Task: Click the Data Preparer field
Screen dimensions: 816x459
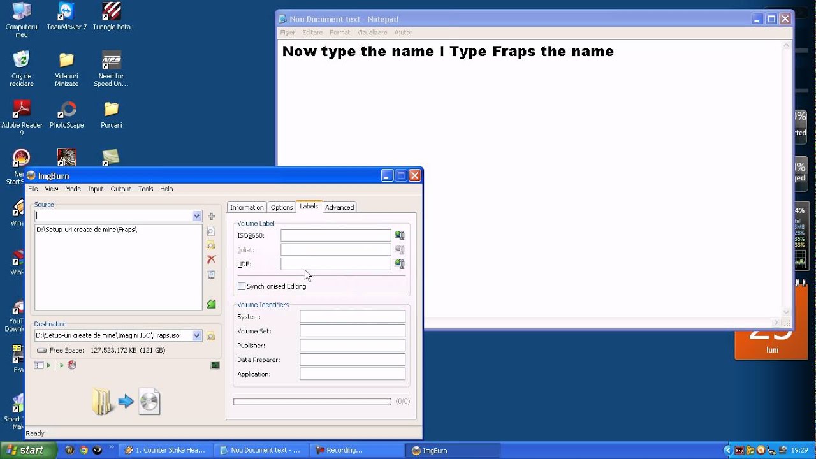Action: [353, 360]
